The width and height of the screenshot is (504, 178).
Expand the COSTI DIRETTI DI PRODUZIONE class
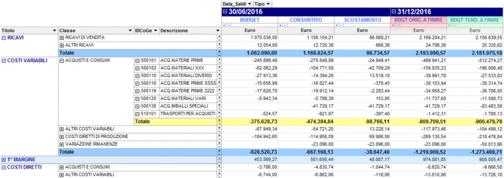tap(62, 137)
